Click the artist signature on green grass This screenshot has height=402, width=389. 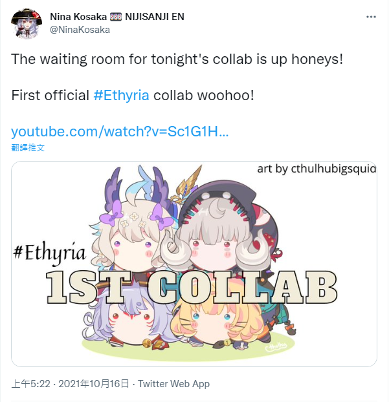[x=276, y=346]
